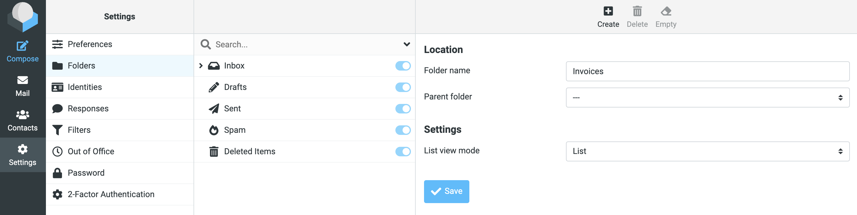Select the Sent folder in list
This screenshot has height=215, width=857.
click(232, 109)
